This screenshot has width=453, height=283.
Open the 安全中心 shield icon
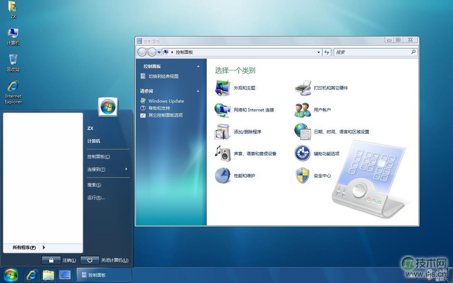302,175
